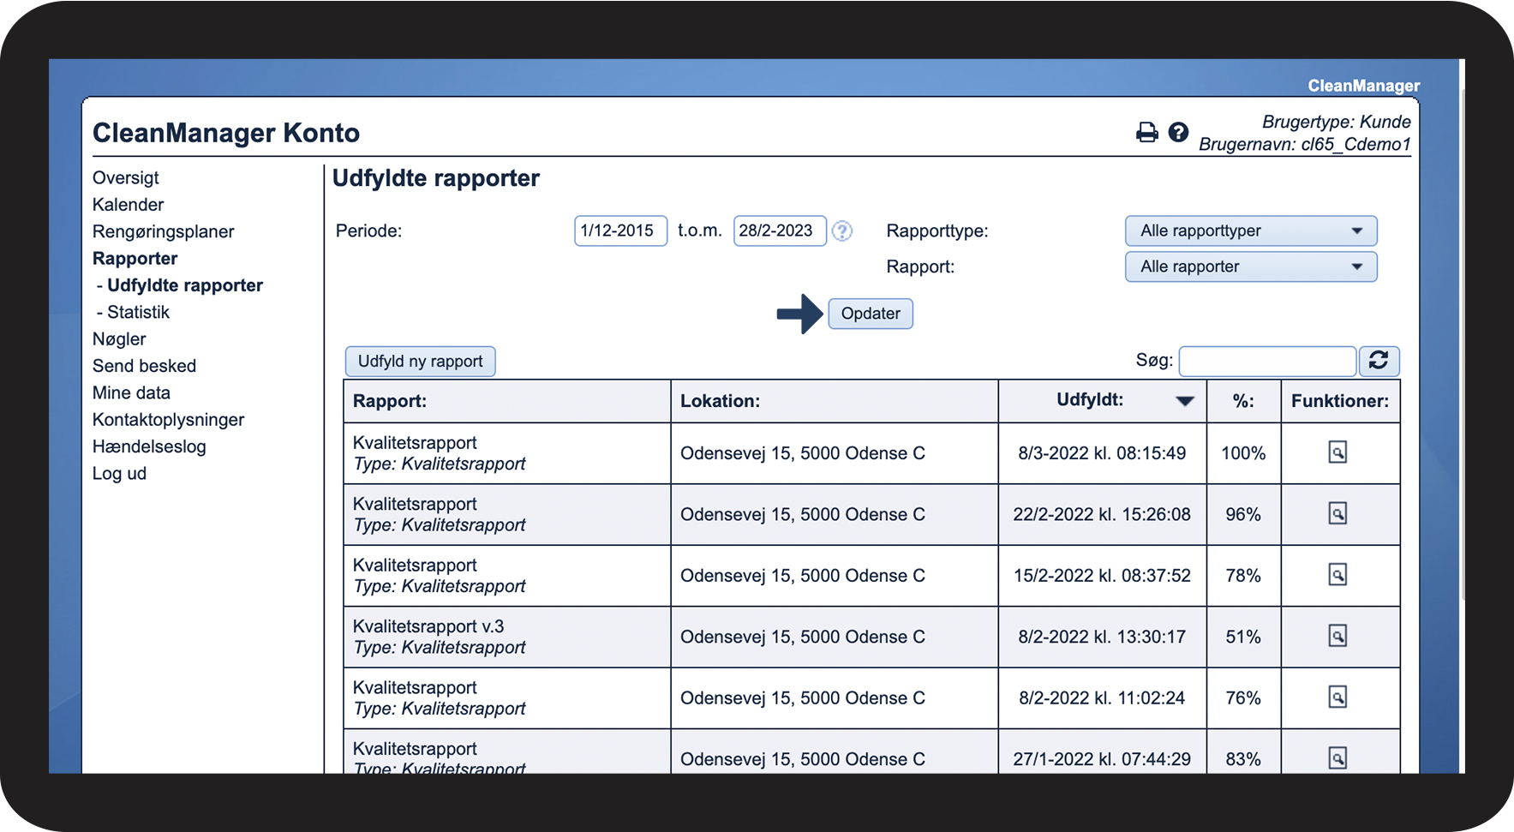Open Statistik under Rapporter
1514x832 pixels.
point(138,313)
